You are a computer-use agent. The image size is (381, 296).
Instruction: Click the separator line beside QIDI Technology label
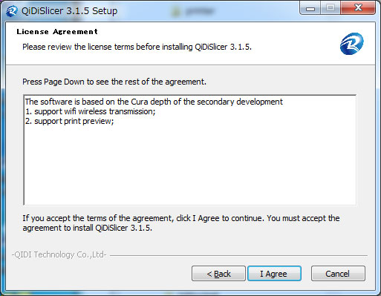[238, 255]
